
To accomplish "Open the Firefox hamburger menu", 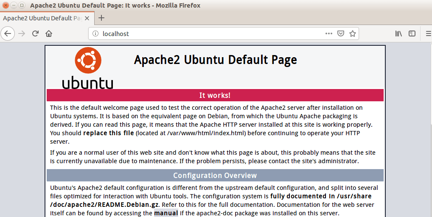I will coord(428,34).
